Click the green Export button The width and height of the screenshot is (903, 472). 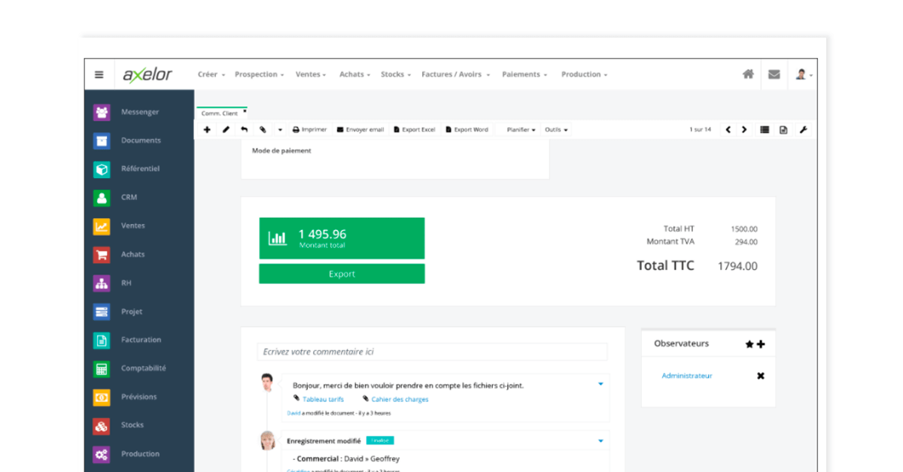point(342,274)
